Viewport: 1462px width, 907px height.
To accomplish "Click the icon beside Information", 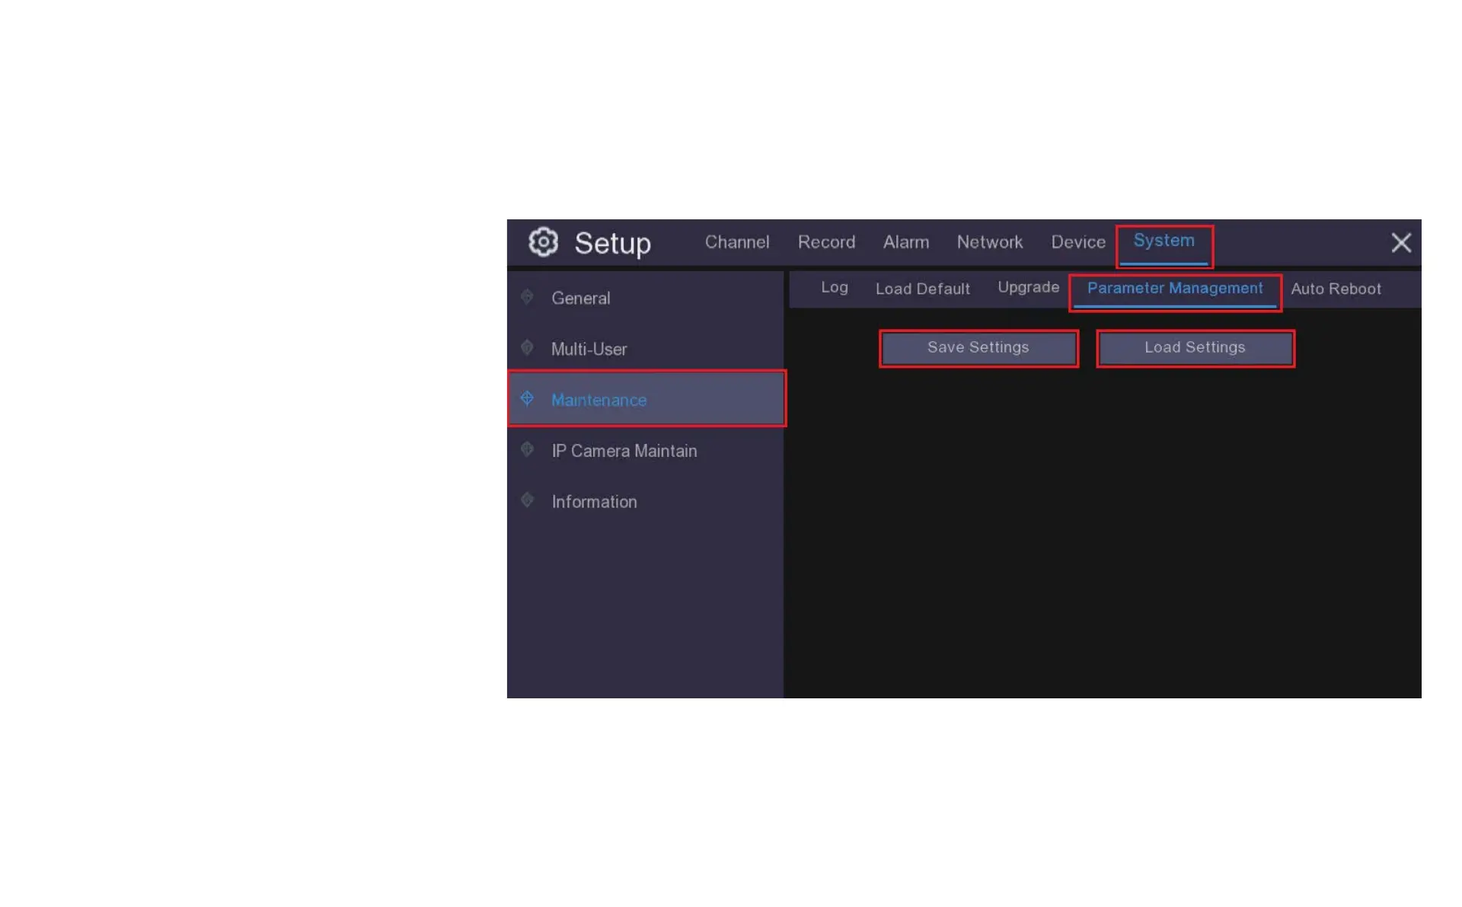I will point(527,500).
